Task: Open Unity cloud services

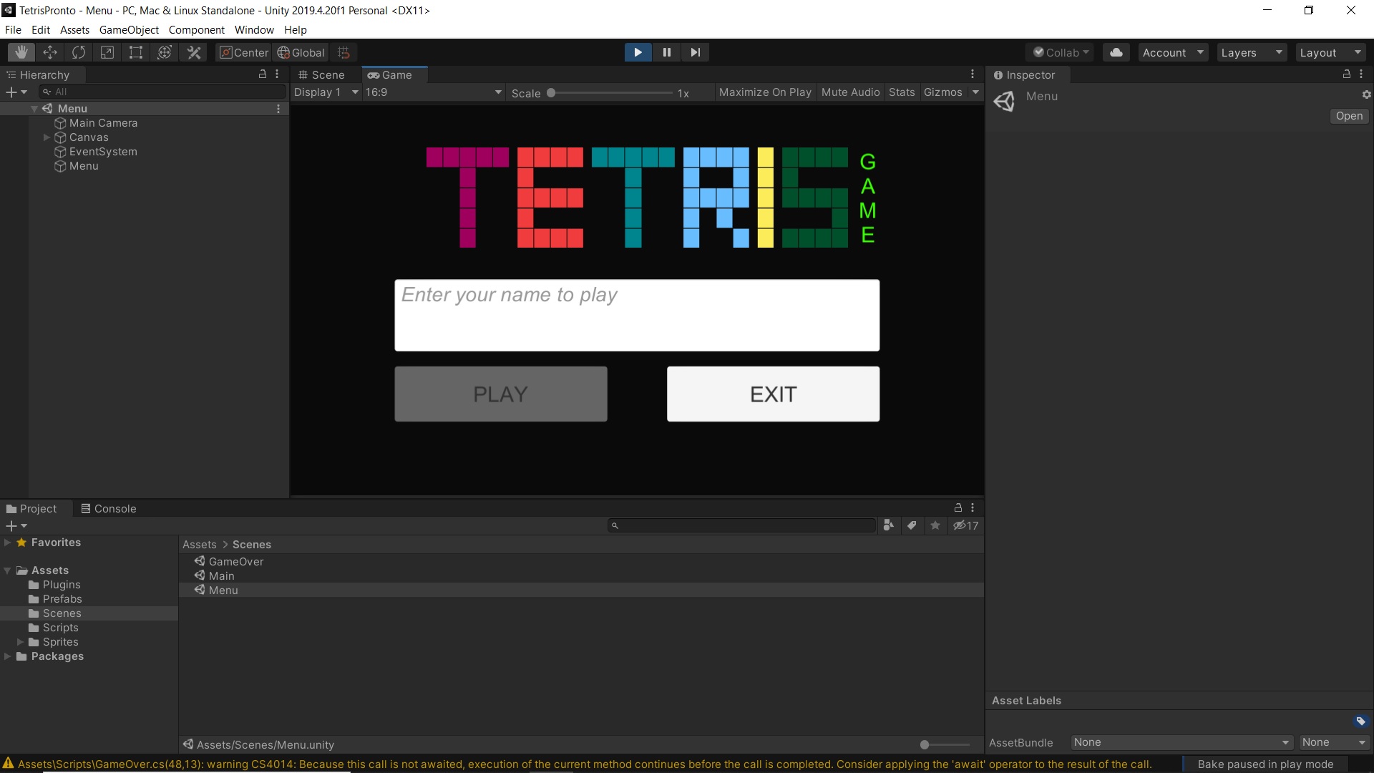Action: [x=1116, y=52]
